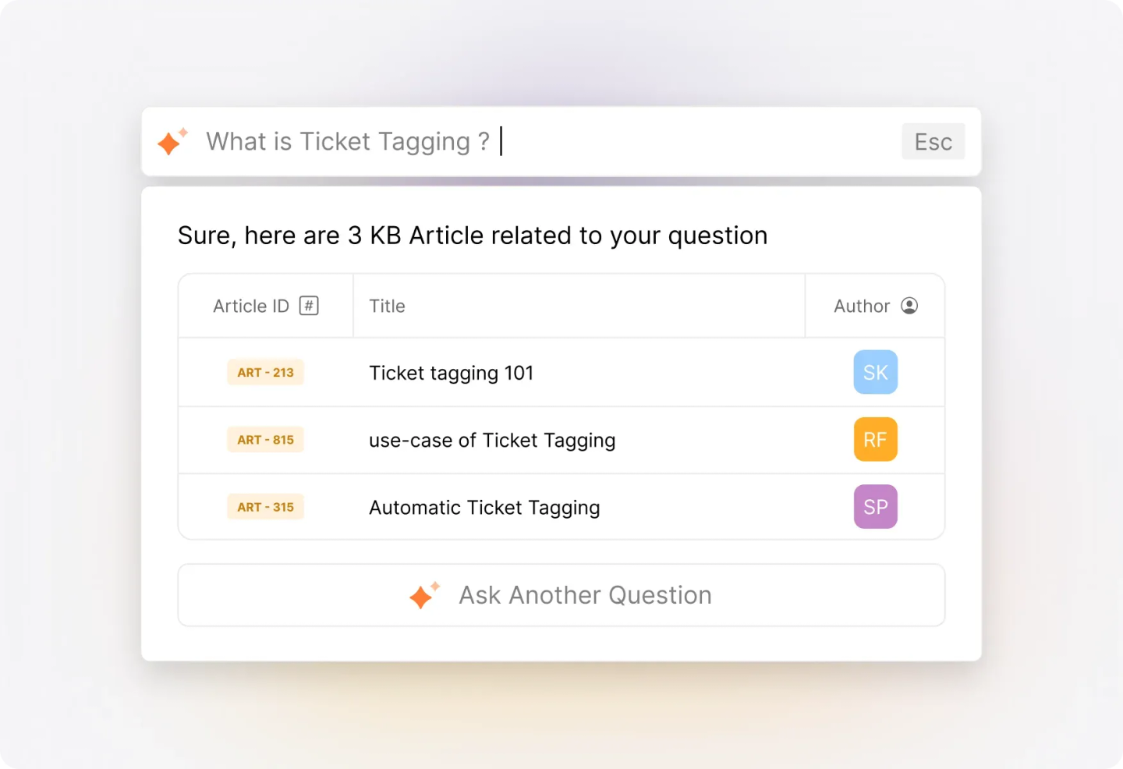Open the ART - 213 article tag
Image resolution: width=1123 pixels, height=769 pixels.
coord(265,373)
